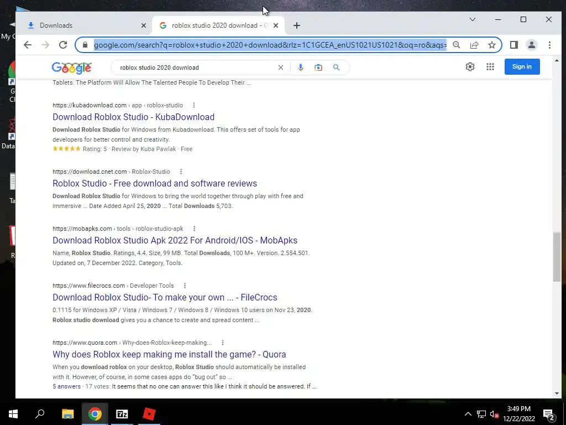Switch to the Downloads tab
Screen dimensions: 566x425
pyautogui.click(x=85, y=25)
